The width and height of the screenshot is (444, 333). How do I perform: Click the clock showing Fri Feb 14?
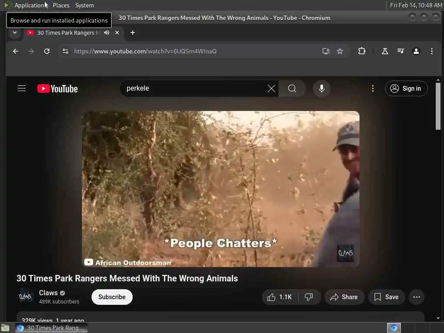pos(415,5)
